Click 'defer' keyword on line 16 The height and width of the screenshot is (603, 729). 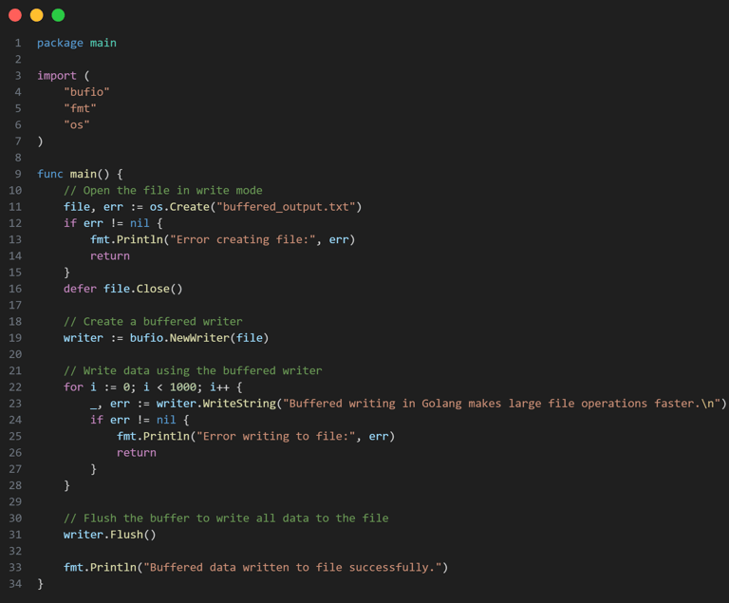click(x=80, y=289)
